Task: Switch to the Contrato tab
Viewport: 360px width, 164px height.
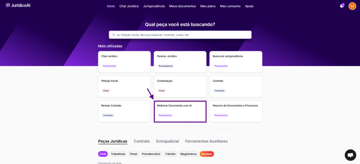Action: point(142,141)
